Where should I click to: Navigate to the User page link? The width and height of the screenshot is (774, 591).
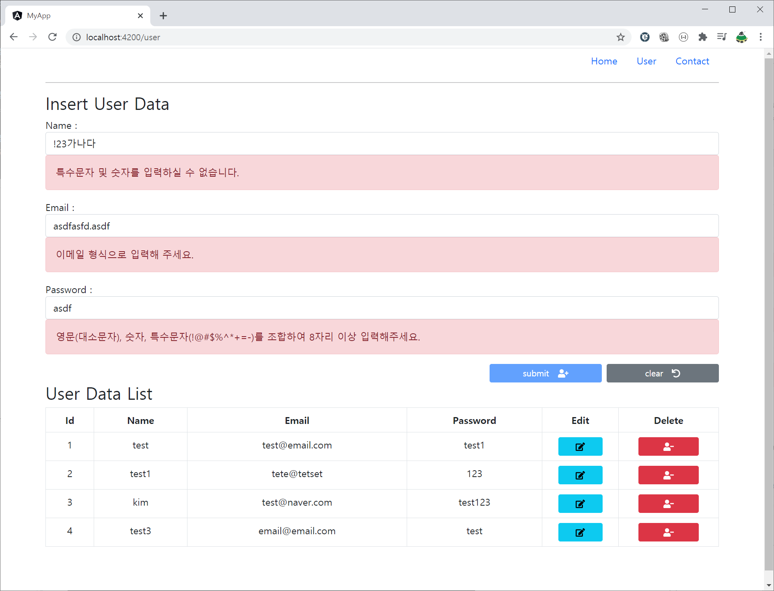646,61
